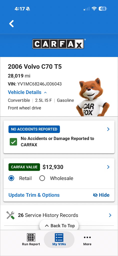The height and width of the screenshot is (256, 118).
Task: Switch to the My VINs tab
Action: [x=59, y=239]
